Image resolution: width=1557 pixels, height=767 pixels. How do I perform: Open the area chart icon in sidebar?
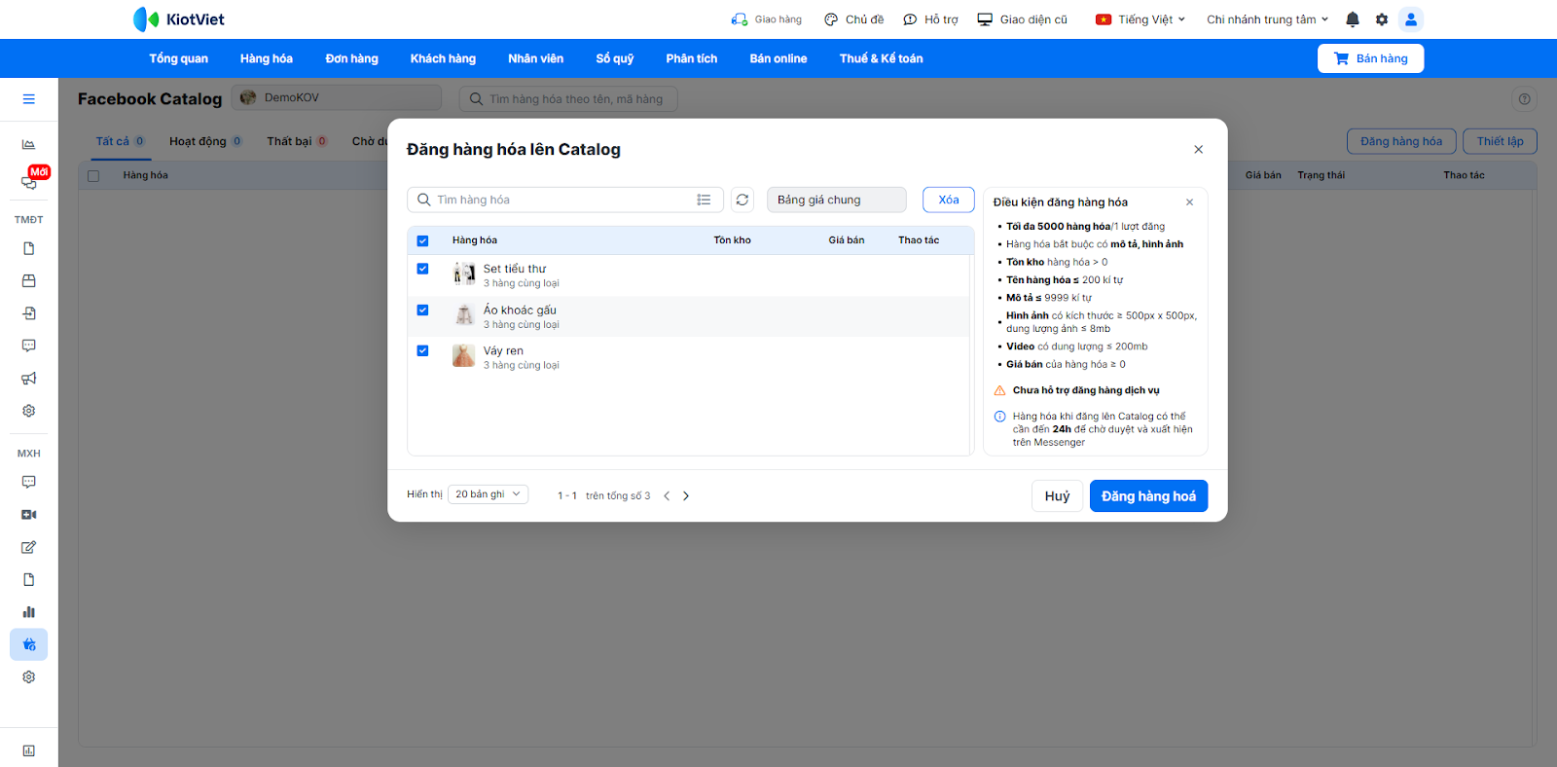point(29,144)
